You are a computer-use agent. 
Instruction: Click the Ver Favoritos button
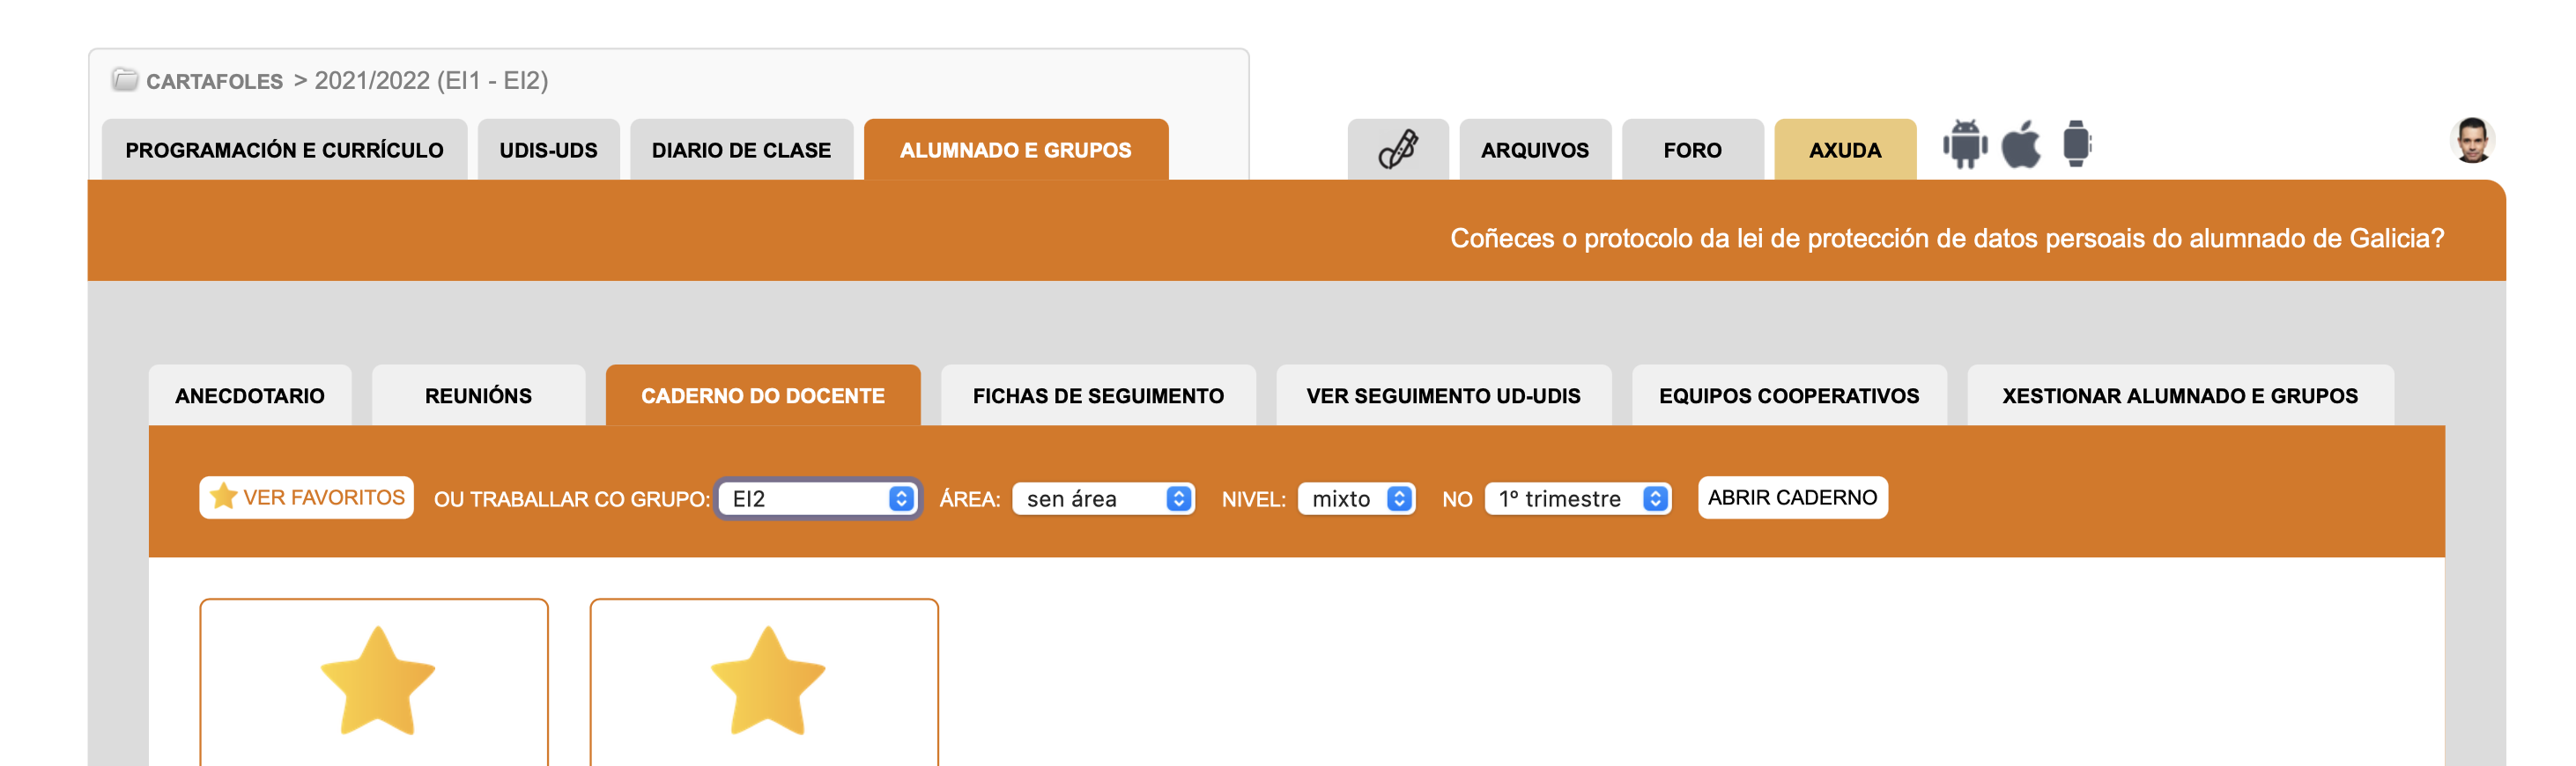307,497
